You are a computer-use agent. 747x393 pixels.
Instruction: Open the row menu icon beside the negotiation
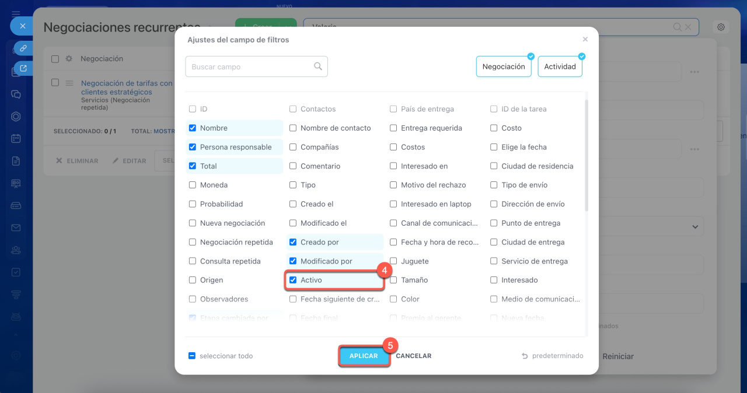pyautogui.click(x=69, y=83)
